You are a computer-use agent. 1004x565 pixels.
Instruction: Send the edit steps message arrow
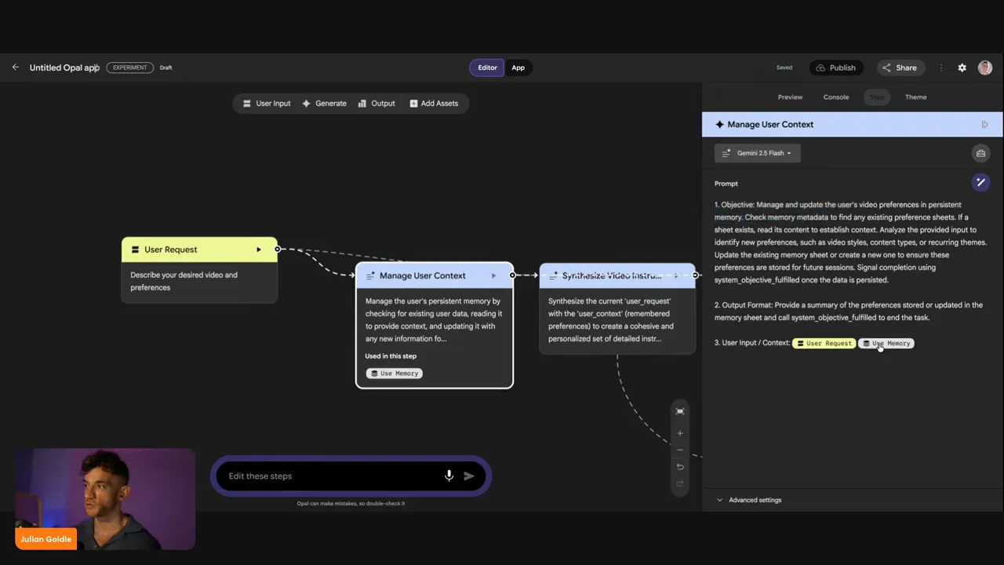coord(469,476)
